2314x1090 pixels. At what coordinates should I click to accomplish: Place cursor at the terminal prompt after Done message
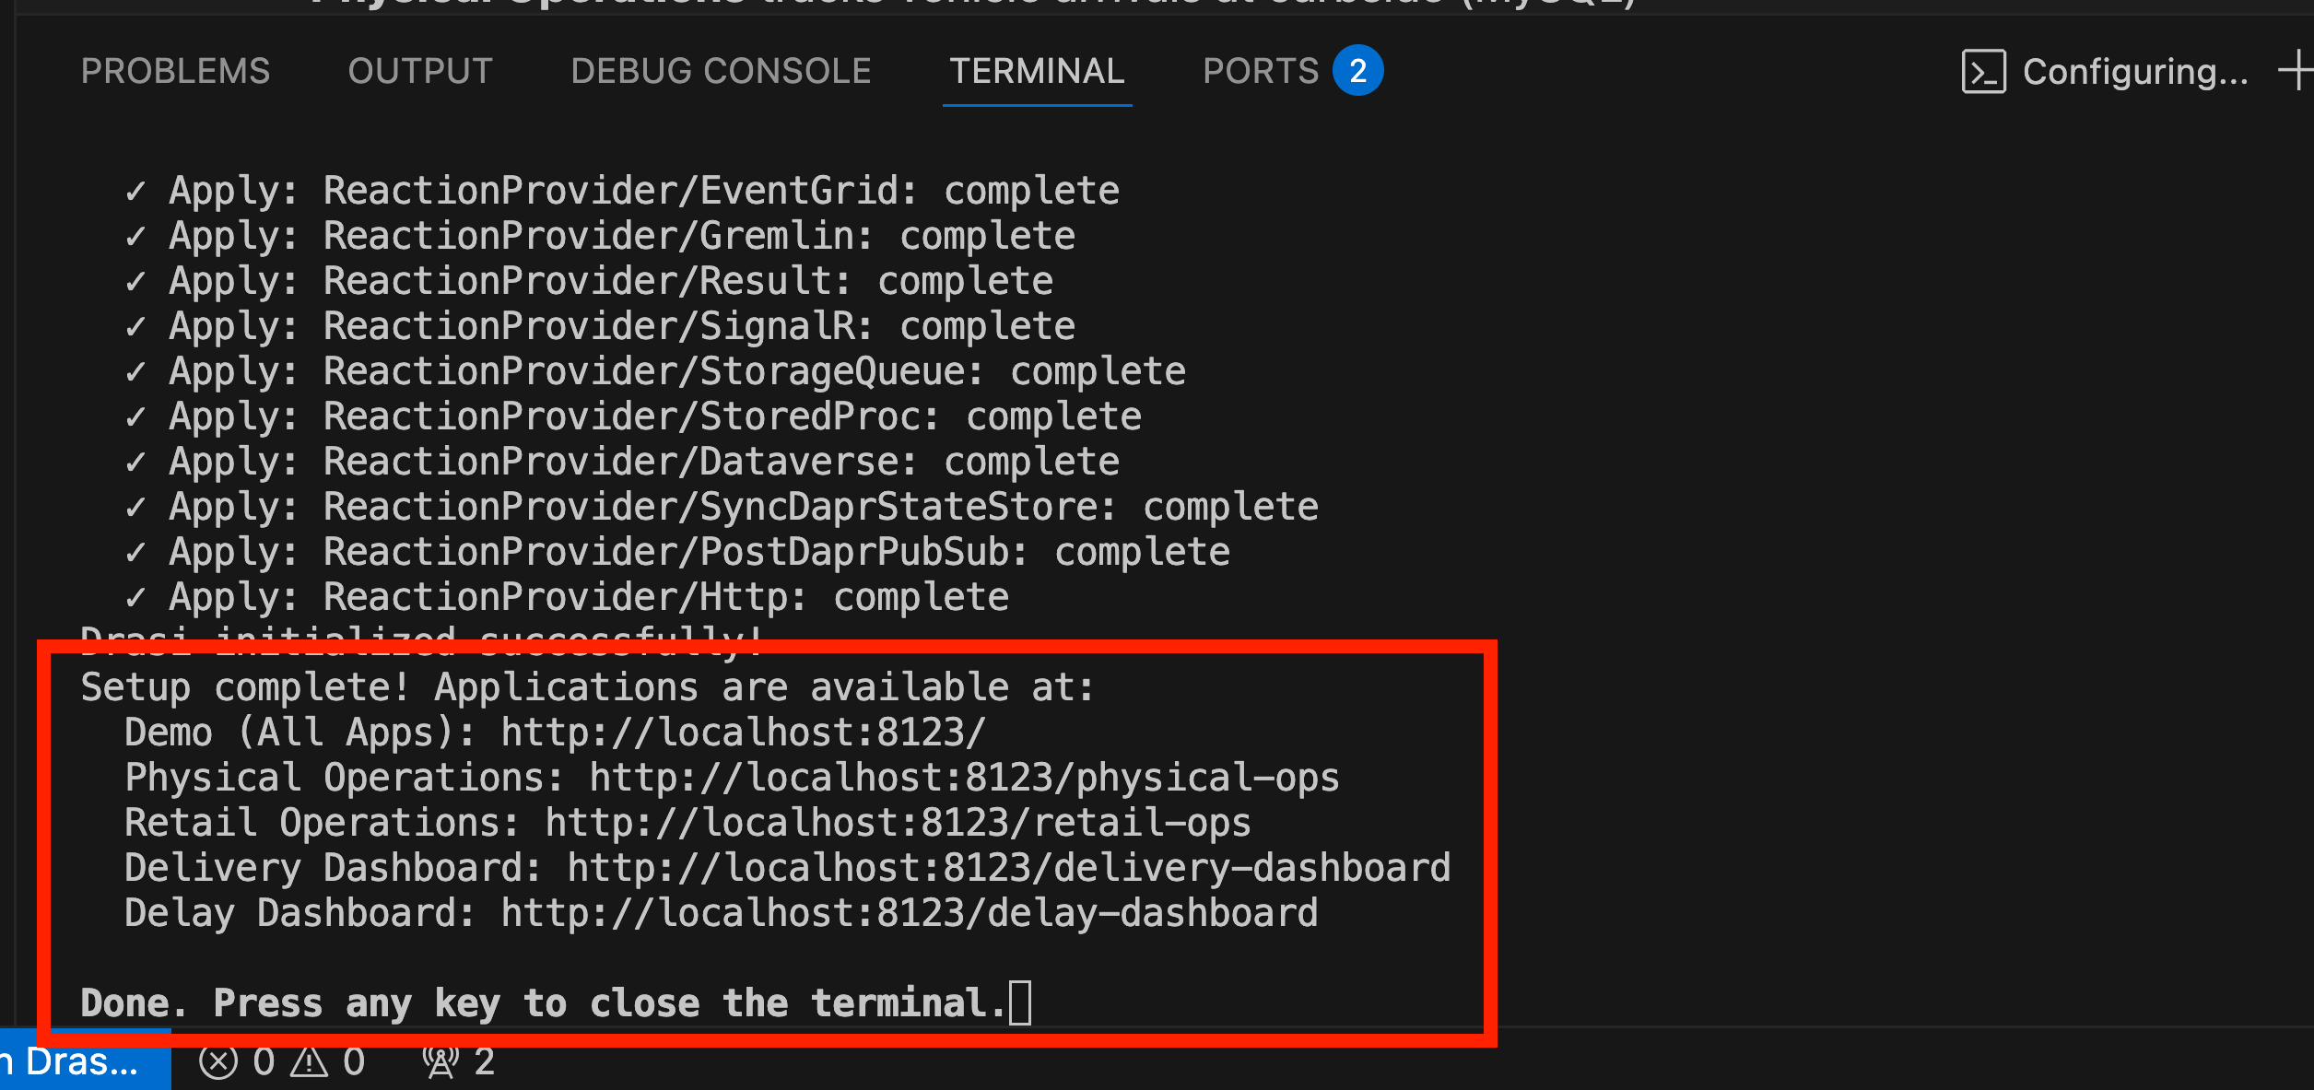pyautogui.click(x=1021, y=1002)
